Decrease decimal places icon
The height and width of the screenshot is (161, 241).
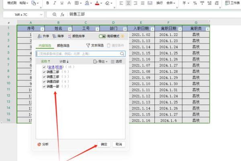pos(217,3)
